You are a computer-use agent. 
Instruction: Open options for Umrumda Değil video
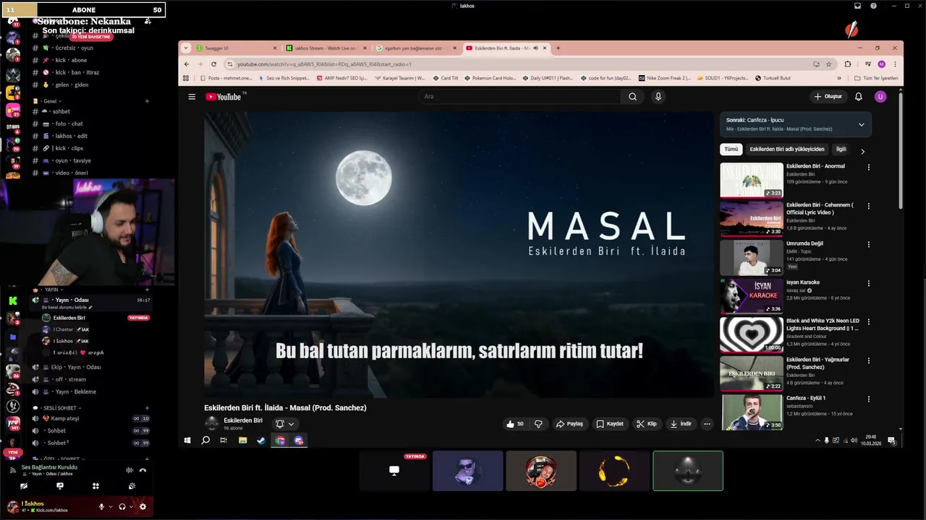click(x=869, y=244)
